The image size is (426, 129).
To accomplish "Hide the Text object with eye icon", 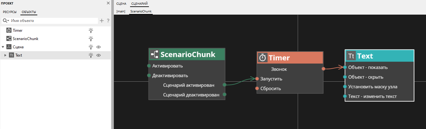I will 99,55.
